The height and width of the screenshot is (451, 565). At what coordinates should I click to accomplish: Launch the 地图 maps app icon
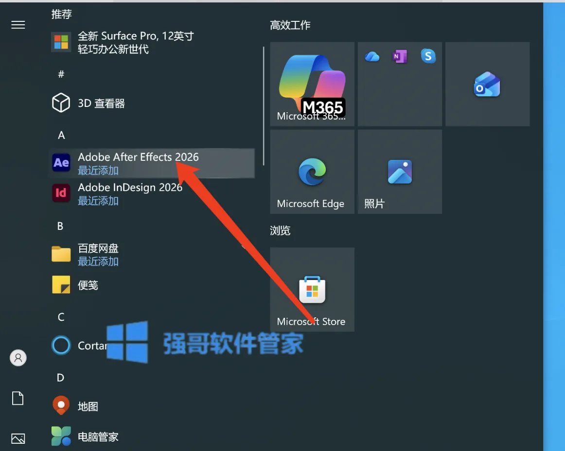pos(61,406)
